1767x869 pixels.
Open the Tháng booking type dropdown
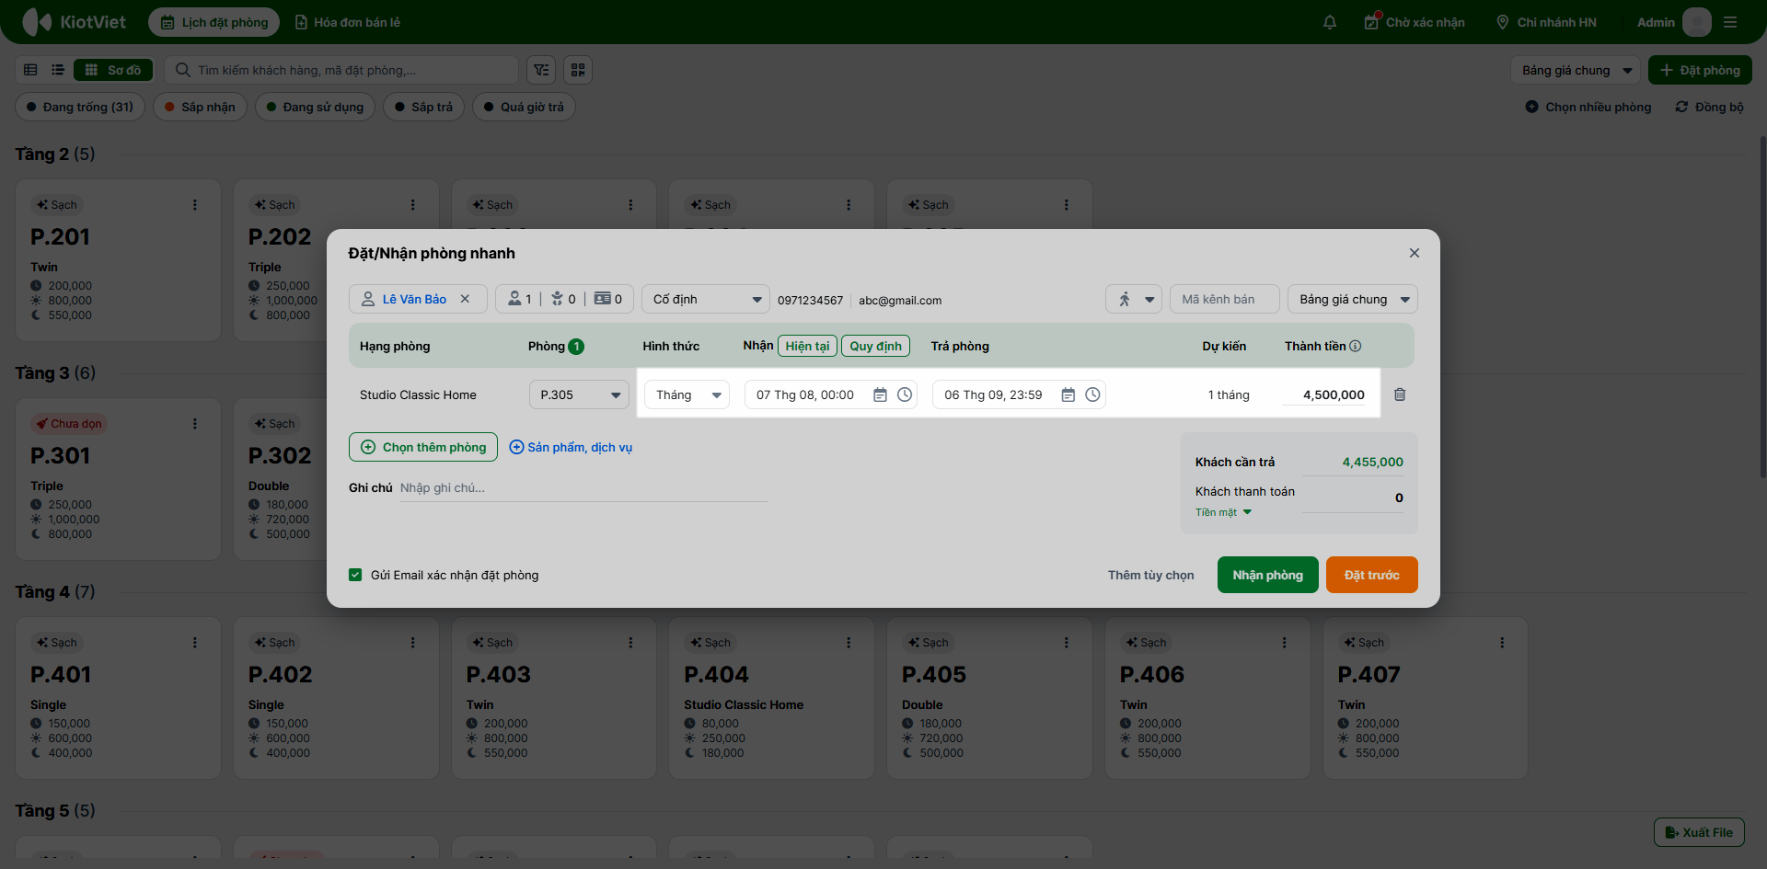pyautogui.click(x=687, y=394)
